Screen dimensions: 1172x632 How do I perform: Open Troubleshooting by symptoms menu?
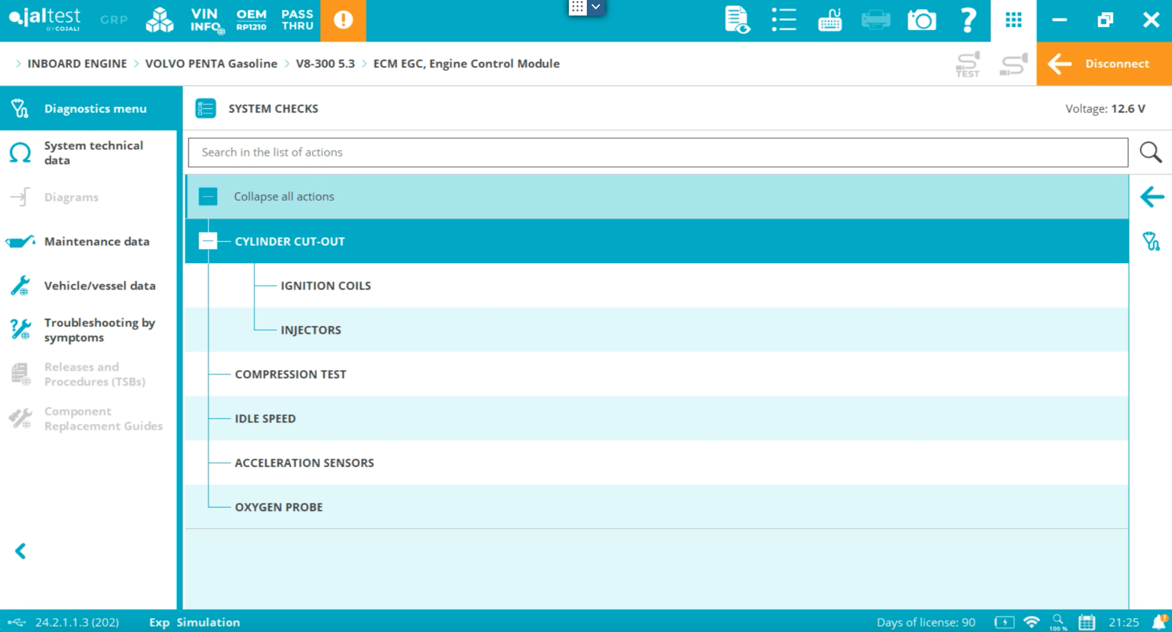[99, 329]
